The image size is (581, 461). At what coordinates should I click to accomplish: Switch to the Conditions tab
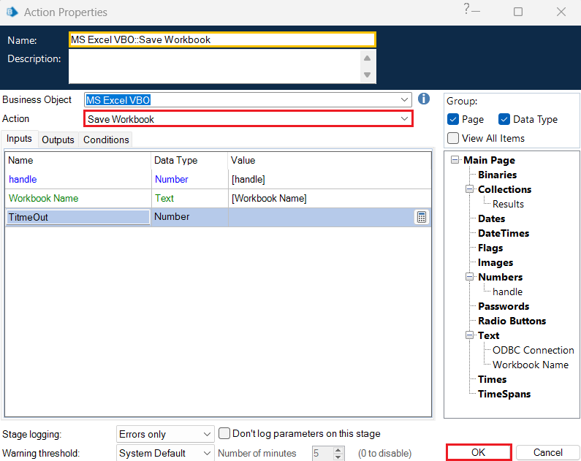coord(106,140)
